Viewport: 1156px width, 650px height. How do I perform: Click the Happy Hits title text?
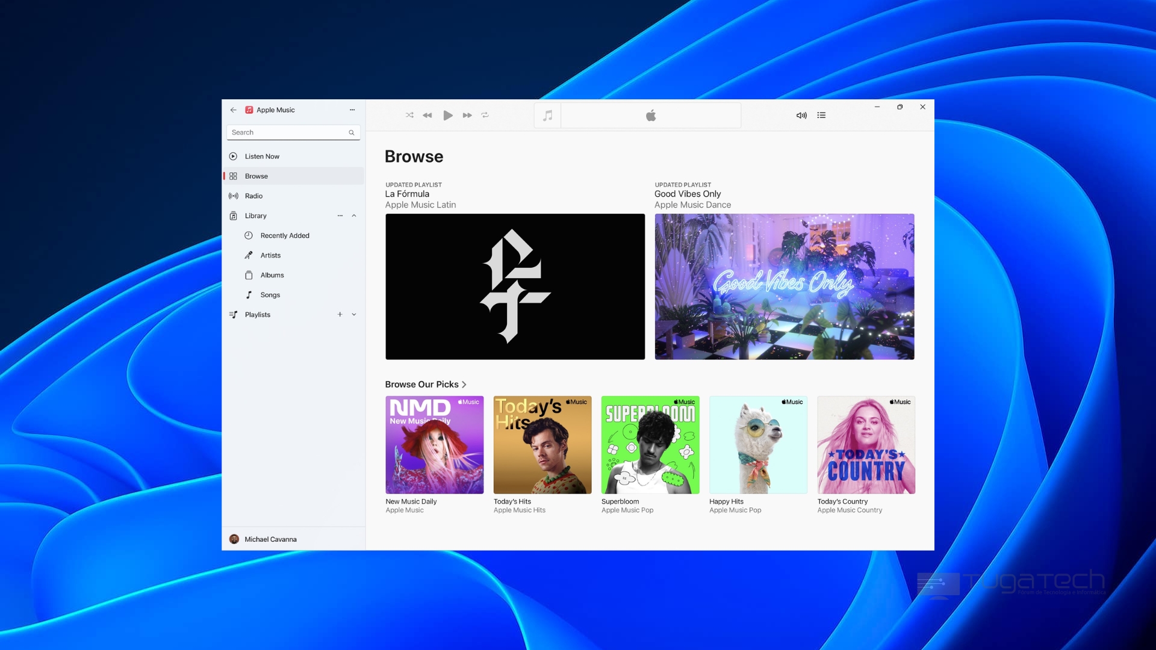pos(726,501)
